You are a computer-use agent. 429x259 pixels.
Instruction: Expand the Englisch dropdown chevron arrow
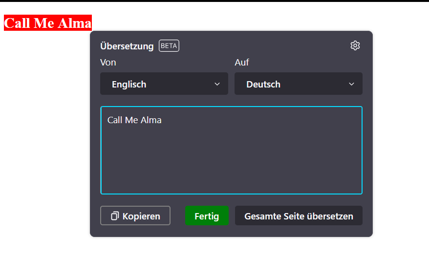tap(217, 84)
